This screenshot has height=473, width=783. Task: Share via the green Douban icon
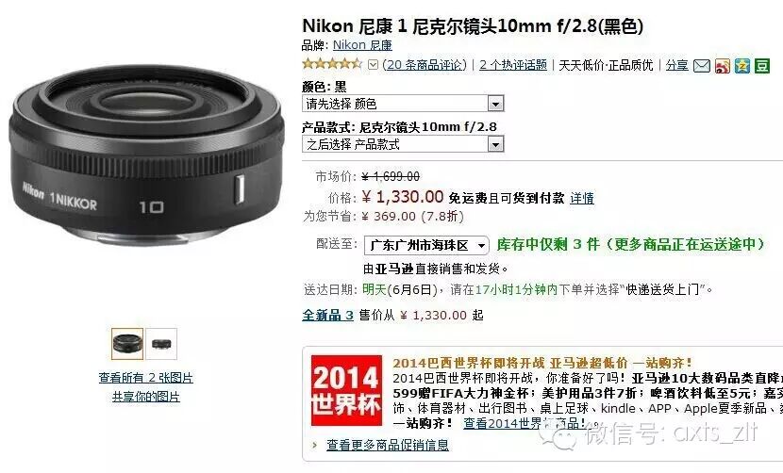tap(762, 66)
